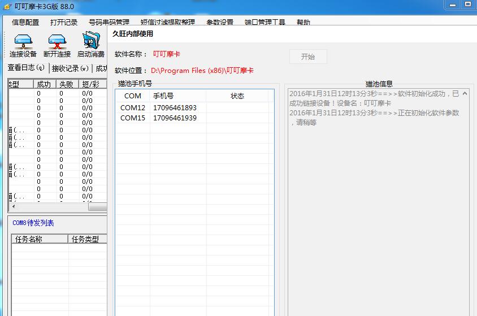
Task: Click the COM column header
Action: [x=133, y=96]
